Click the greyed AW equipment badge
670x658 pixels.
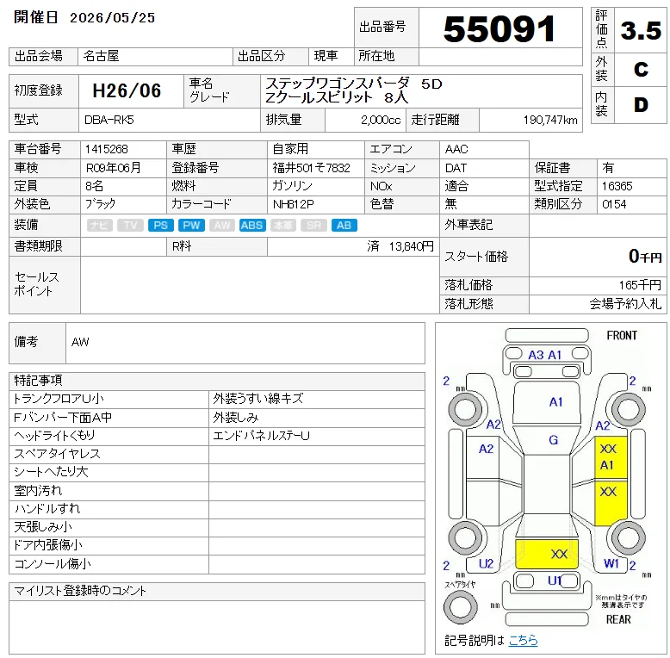(x=222, y=225)
